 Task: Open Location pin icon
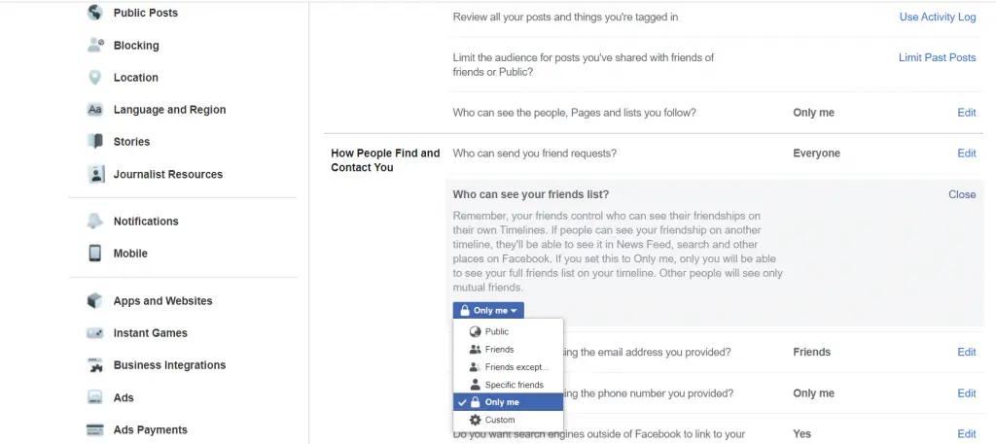(x=94, y=78)
